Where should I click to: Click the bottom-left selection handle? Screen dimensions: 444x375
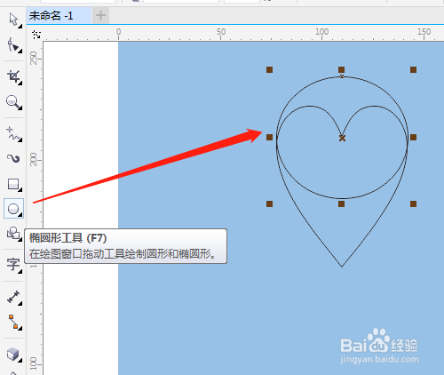tap(269, 203)
